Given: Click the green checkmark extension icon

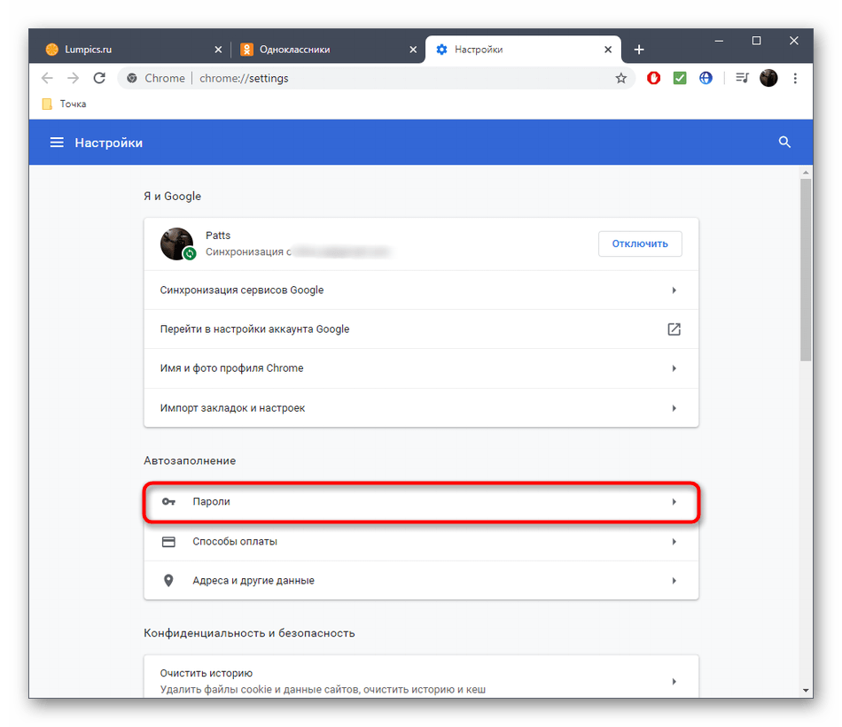Looking at the screenshot, I should (x=680, y=78).
